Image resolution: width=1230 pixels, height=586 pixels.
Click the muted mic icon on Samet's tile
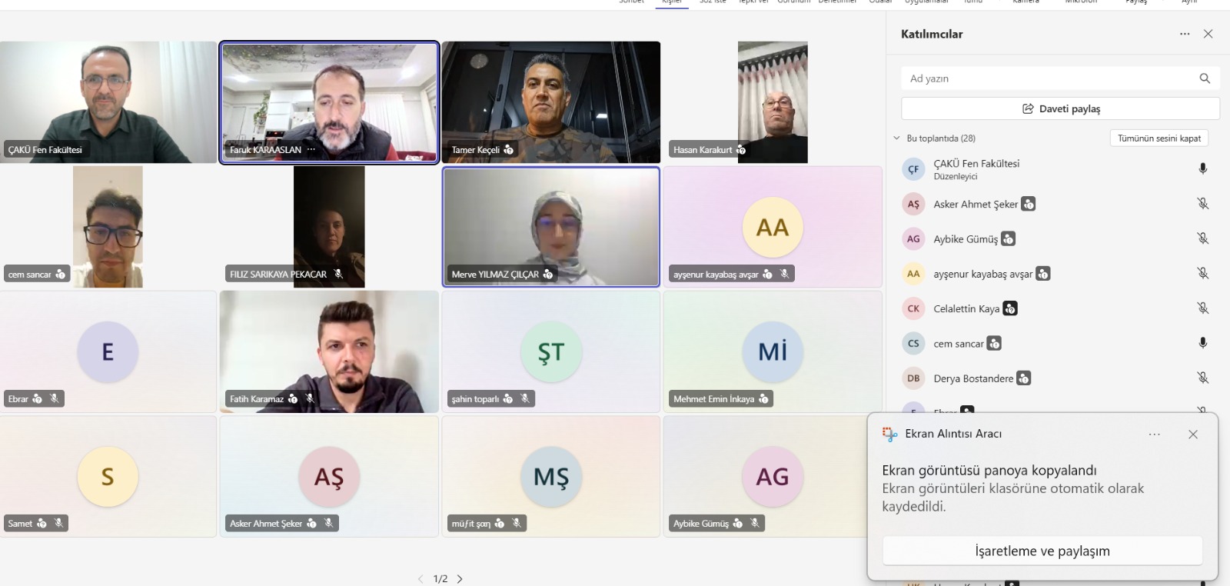point(58,524)
